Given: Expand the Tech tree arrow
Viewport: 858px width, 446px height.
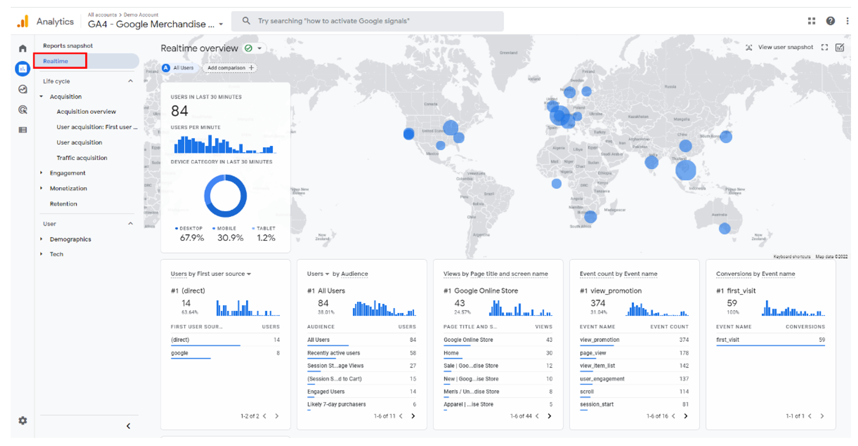Looking at the screenshot, I should pos(41,254).
